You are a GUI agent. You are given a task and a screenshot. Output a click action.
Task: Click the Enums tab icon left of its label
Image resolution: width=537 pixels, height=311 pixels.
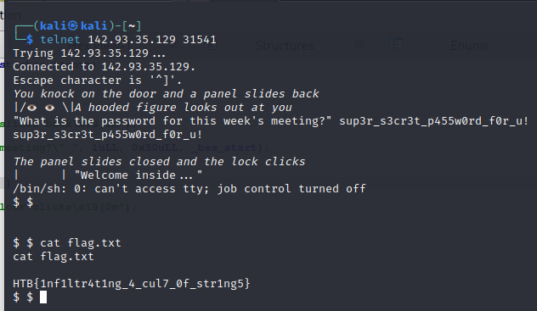(396, 45)
